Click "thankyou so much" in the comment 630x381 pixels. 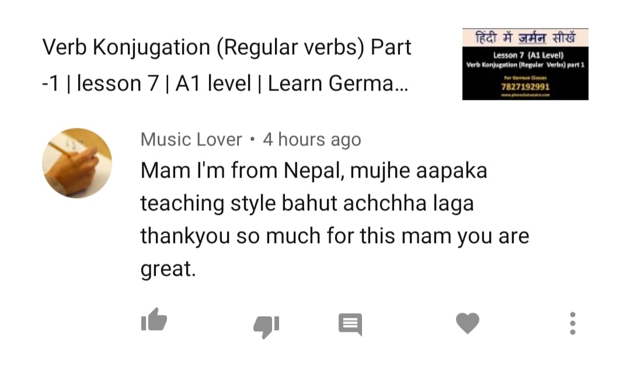(x=230, y=235)
